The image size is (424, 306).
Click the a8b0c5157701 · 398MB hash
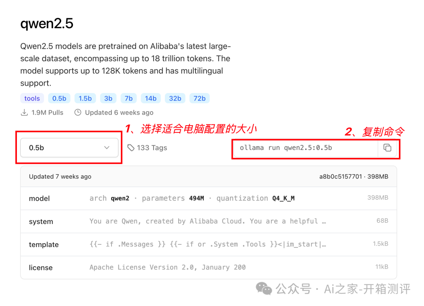click(x=354, y=177)
